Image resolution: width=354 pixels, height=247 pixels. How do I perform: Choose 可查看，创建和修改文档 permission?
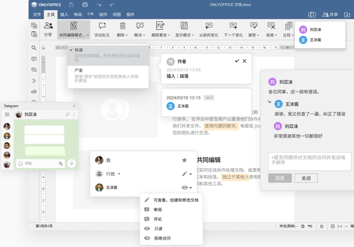click(171, 200)
